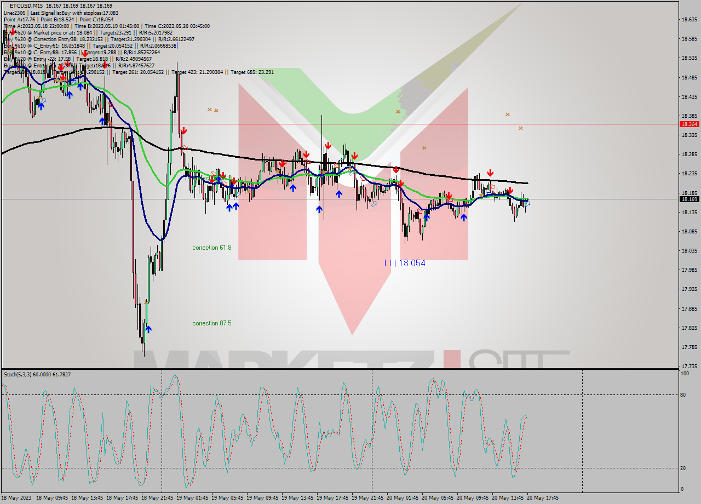The width and height of the screenshot is (701, 504).
Task: Click the 18.485 price axis value
Action: pos(689,77)
